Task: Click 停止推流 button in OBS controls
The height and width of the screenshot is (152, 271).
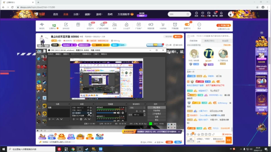Action: pyautogui.click(x=157, y=108)
